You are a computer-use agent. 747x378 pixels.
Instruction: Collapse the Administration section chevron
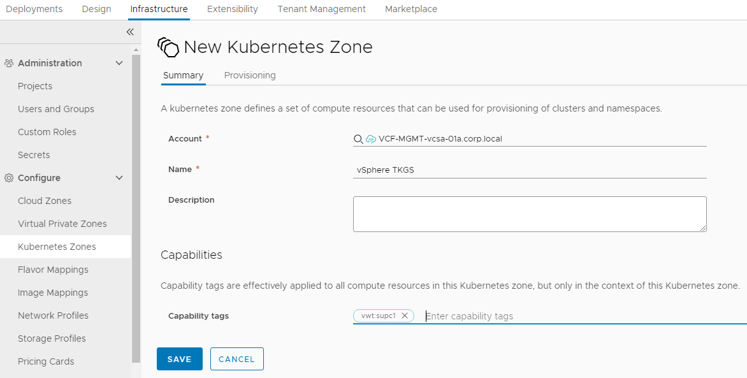[x=119, y=63]
